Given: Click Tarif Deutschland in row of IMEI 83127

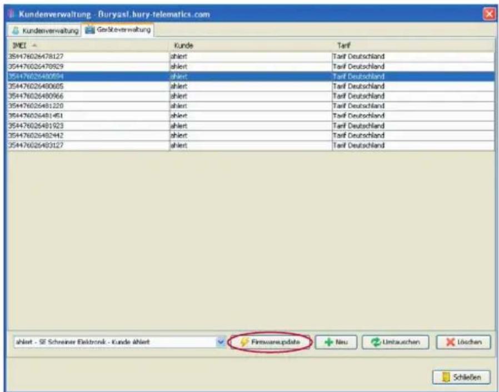Looking at the screenshot, I should (x=358, y=145).
